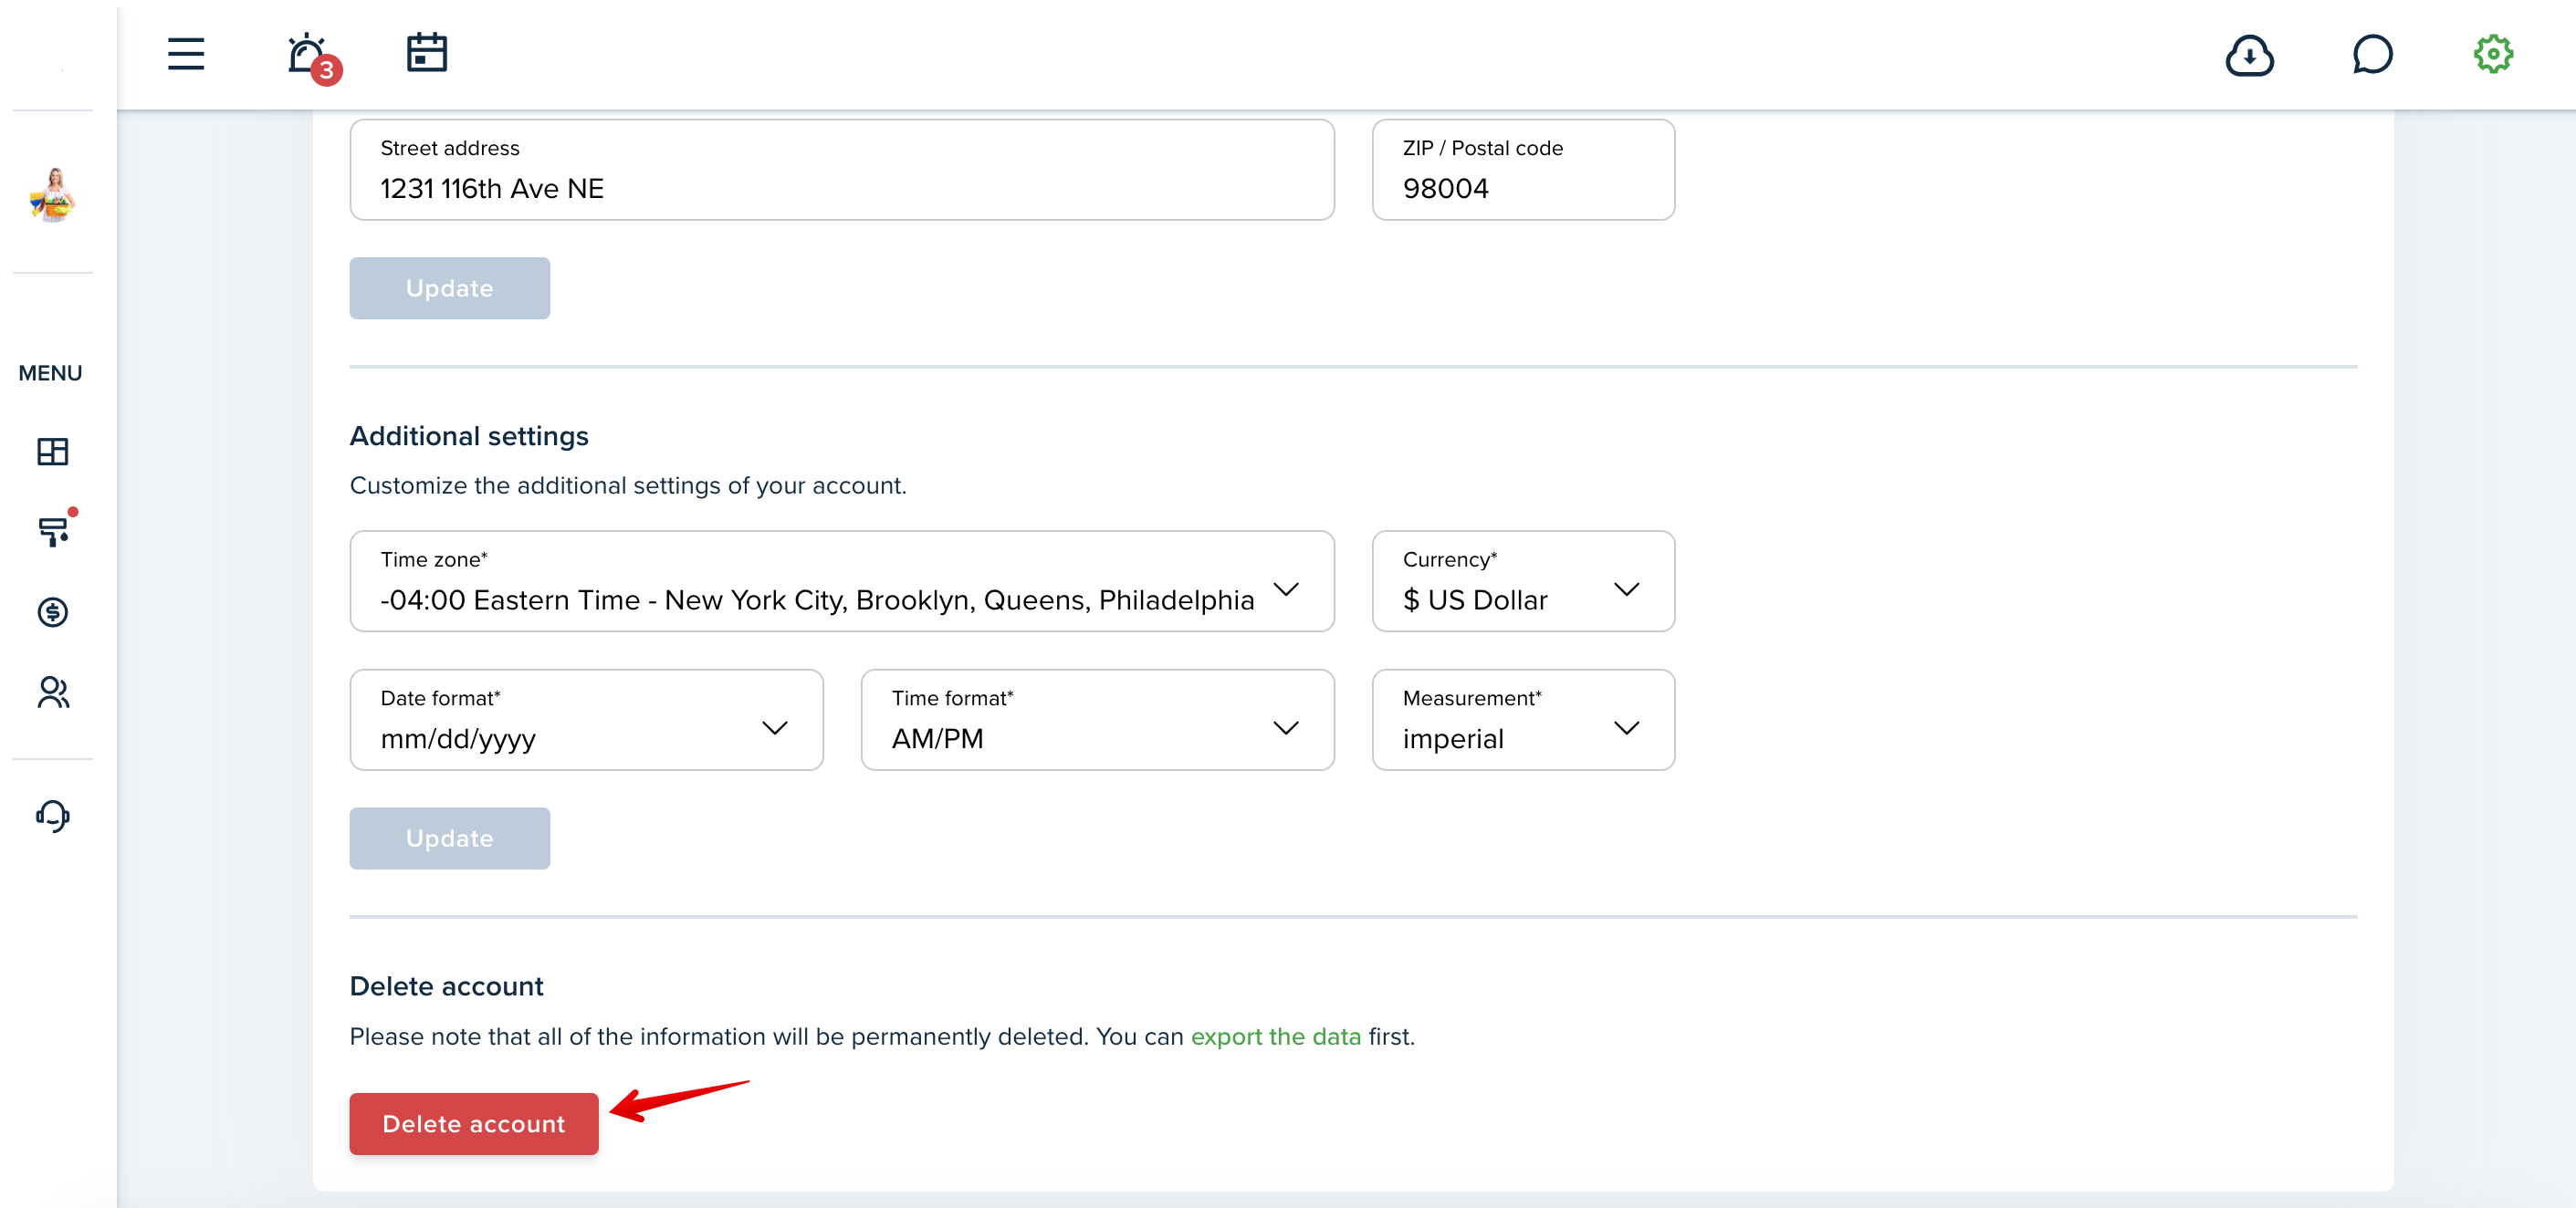The image size is (2576, 1208).
Task: Open payments dollar icon in sidebar
Action: [x=53, y=611]
